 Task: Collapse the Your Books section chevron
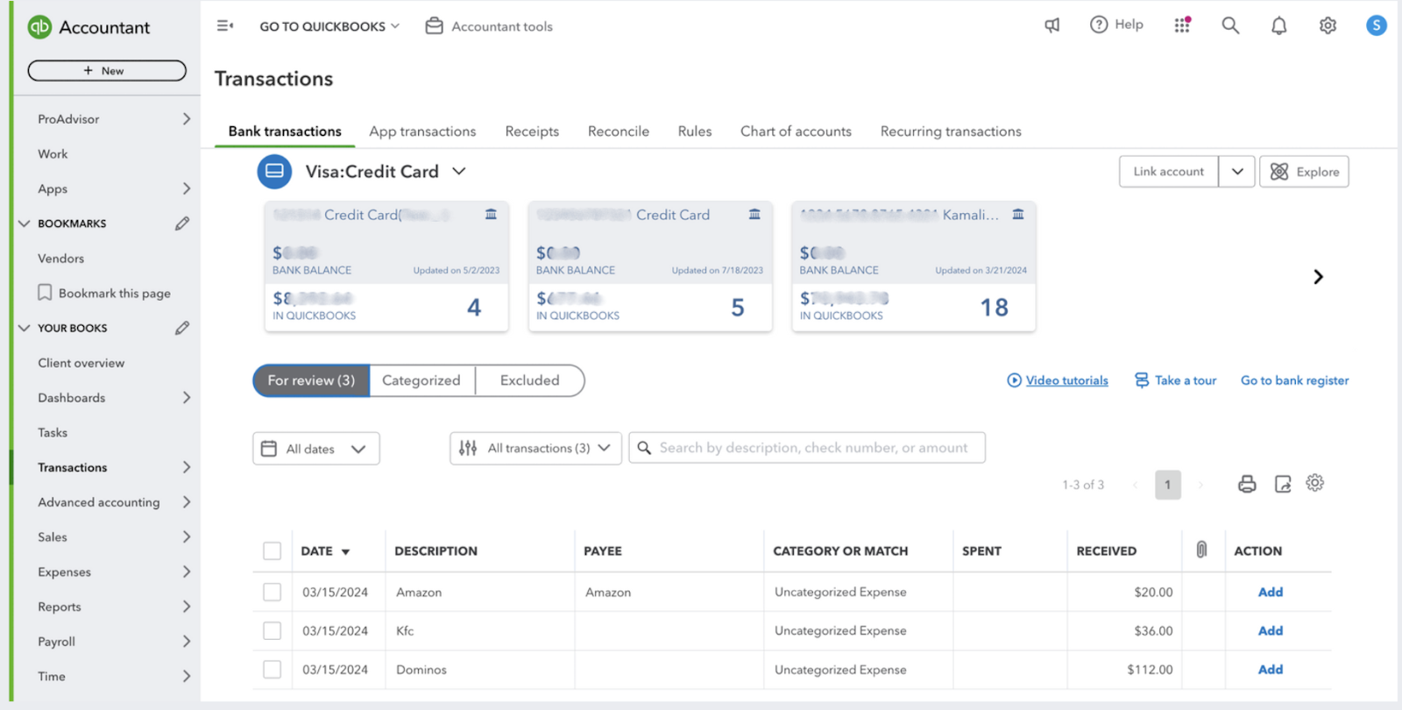pyautogui.click(x=24, y=328)
